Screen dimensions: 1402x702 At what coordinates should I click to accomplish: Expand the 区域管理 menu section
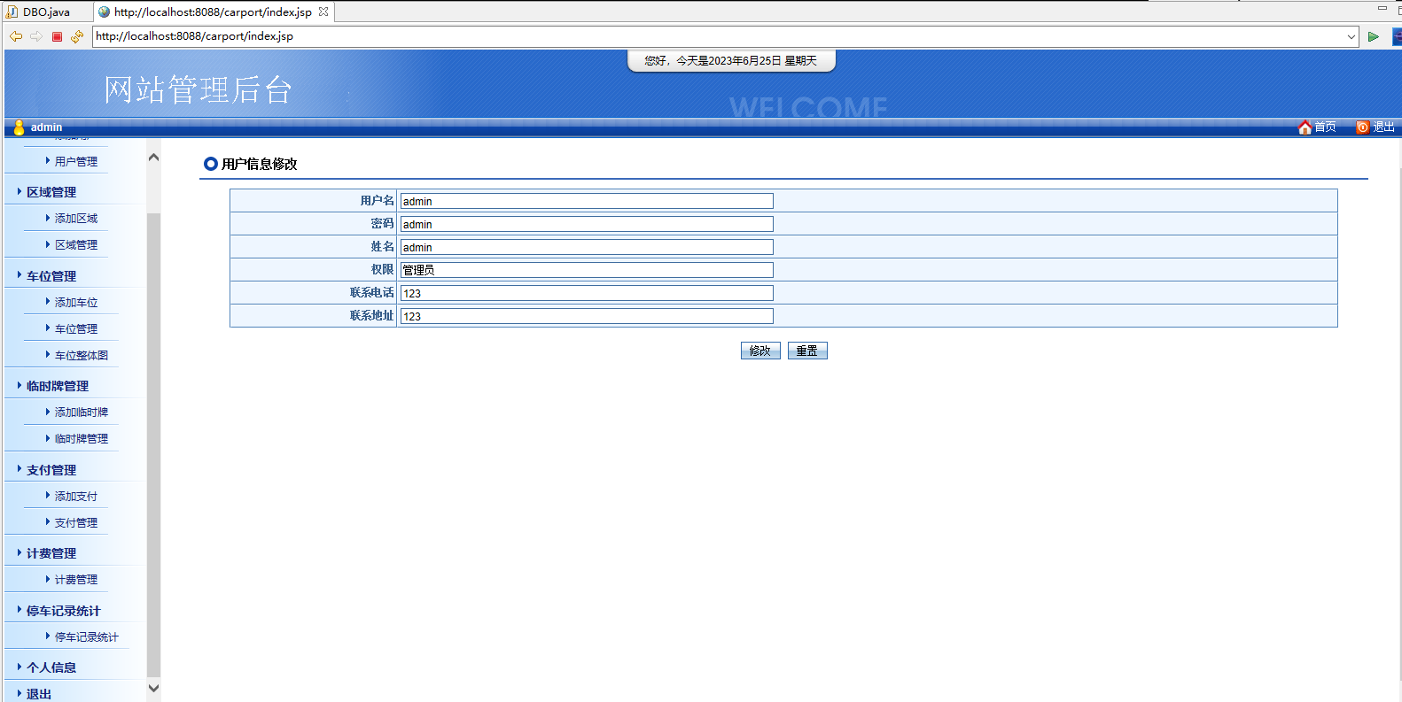(x=51, y=192)
